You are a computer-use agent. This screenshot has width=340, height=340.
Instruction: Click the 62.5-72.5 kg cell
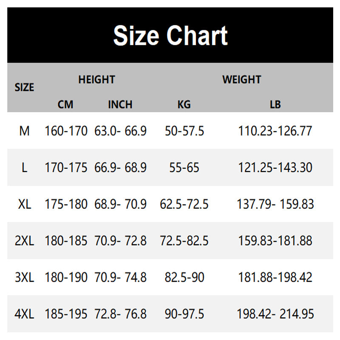(184, 204)
